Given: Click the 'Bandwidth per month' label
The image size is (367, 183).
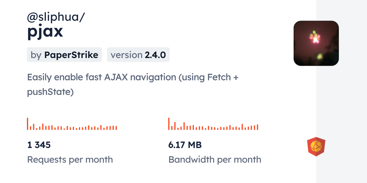Looking at the screenshot, I should (215, 160).
